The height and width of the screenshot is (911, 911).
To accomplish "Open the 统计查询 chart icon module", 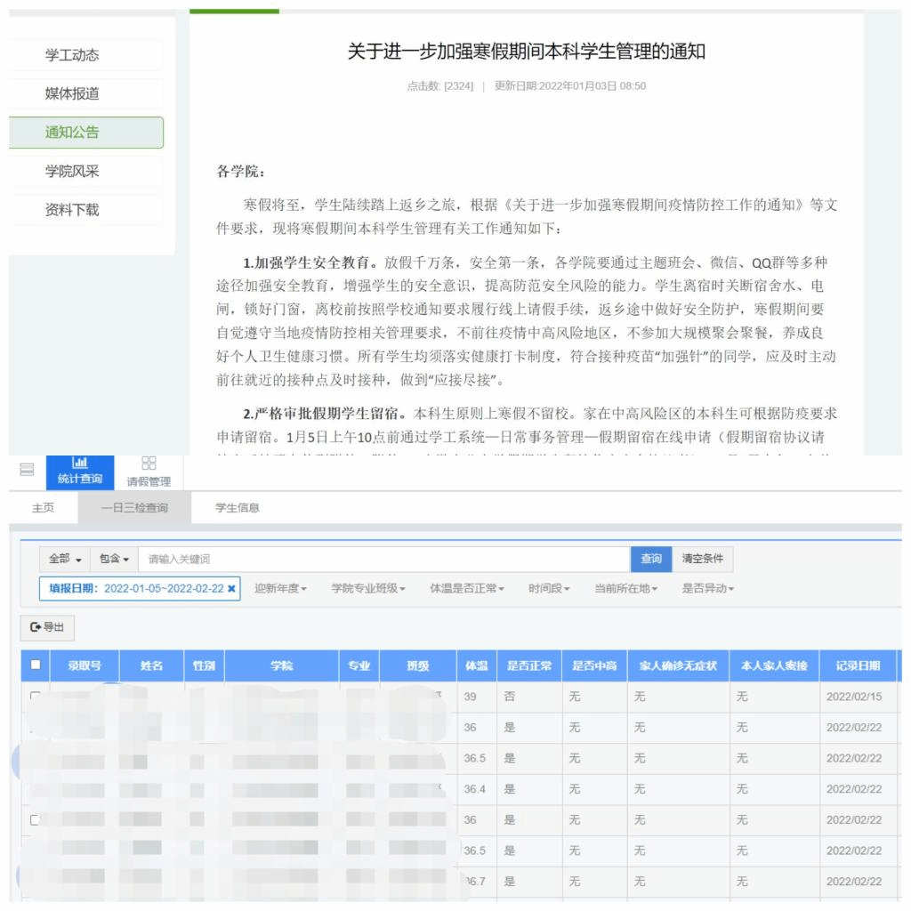I will 80,472.
